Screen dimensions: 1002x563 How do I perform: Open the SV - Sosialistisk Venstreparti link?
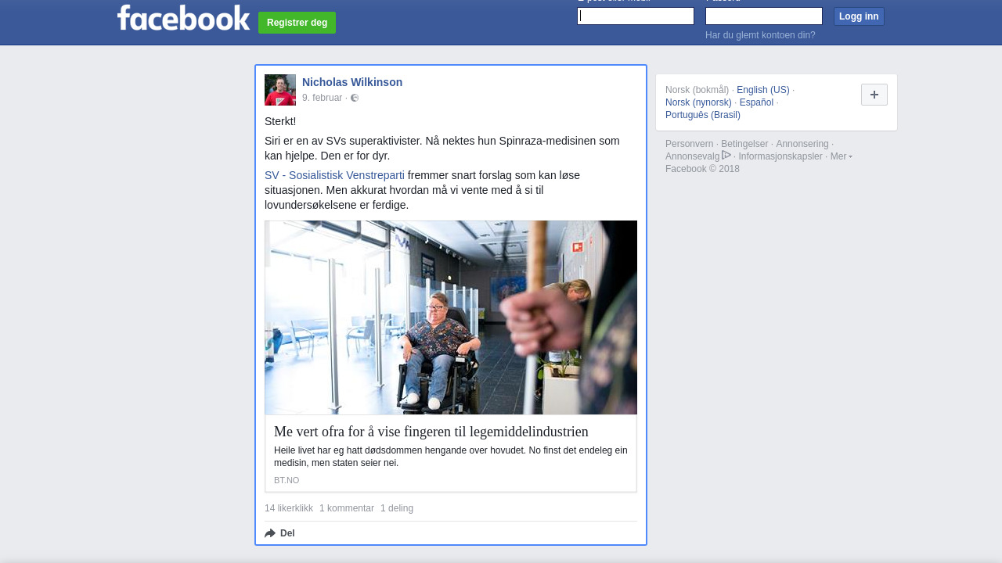334,175
